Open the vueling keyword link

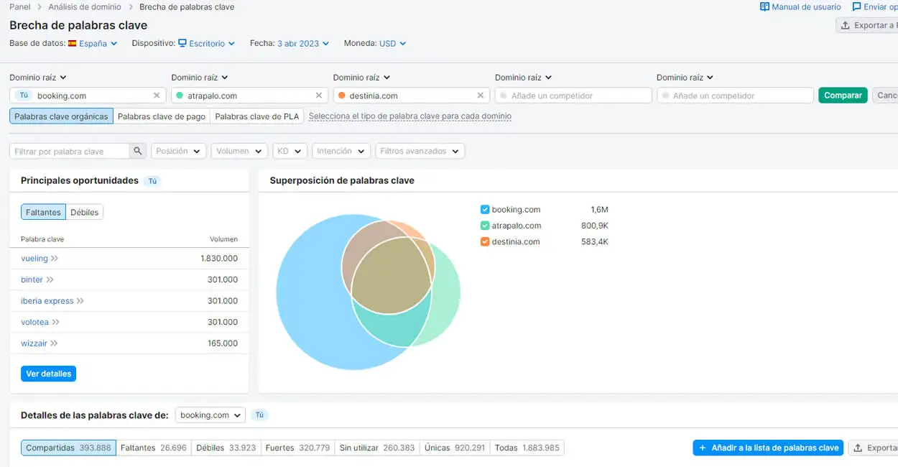coord(34,259)
